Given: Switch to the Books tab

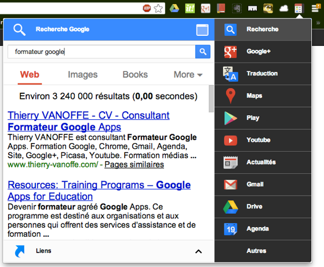Looking at the screenshot, I should pyautogui.click(x=135, y=75).
